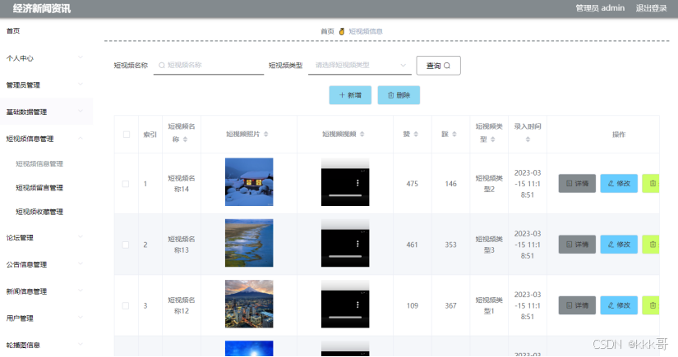Click 退出登录 in top bar
The image size is (678, 357).
(651, 8)
